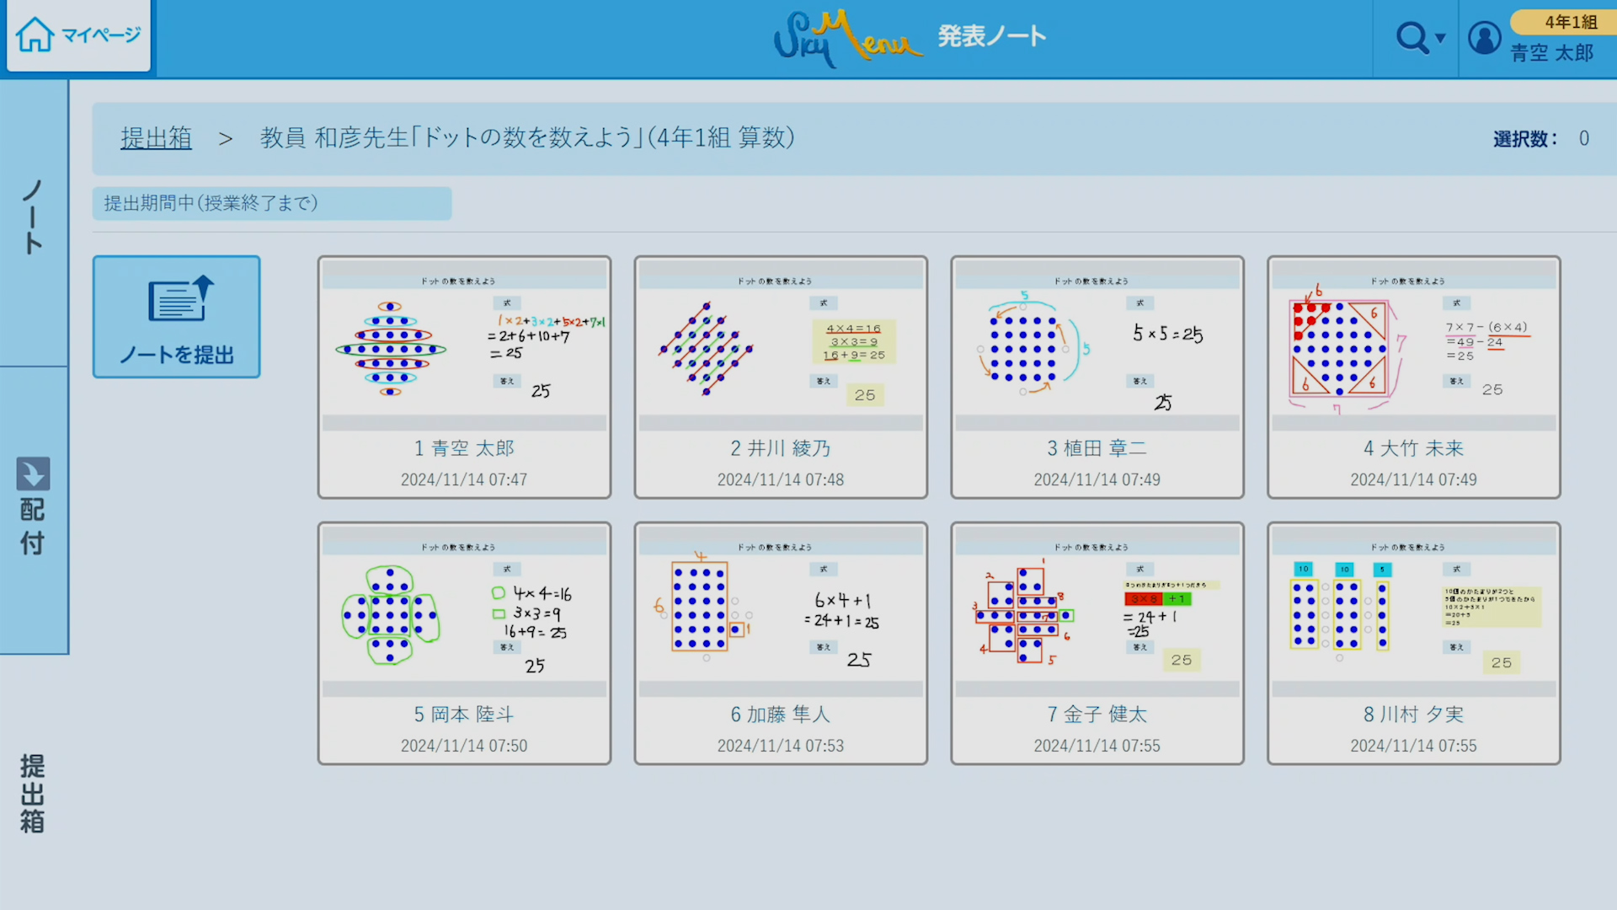Open 井川 綾乃's note thumbnail

[781, 345]
